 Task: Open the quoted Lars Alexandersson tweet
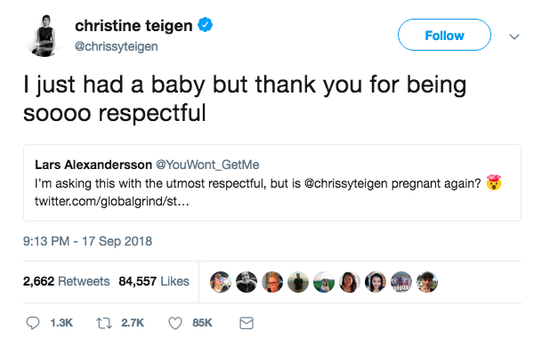272,182
